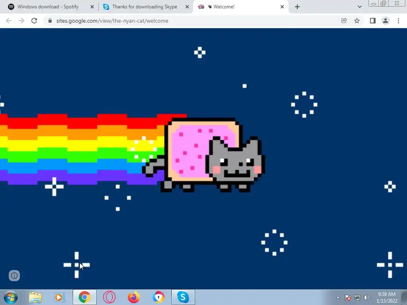The image size is (407, 305).
Task: Open Windows Explorer from the taskbar
Action: coord(35,297)
